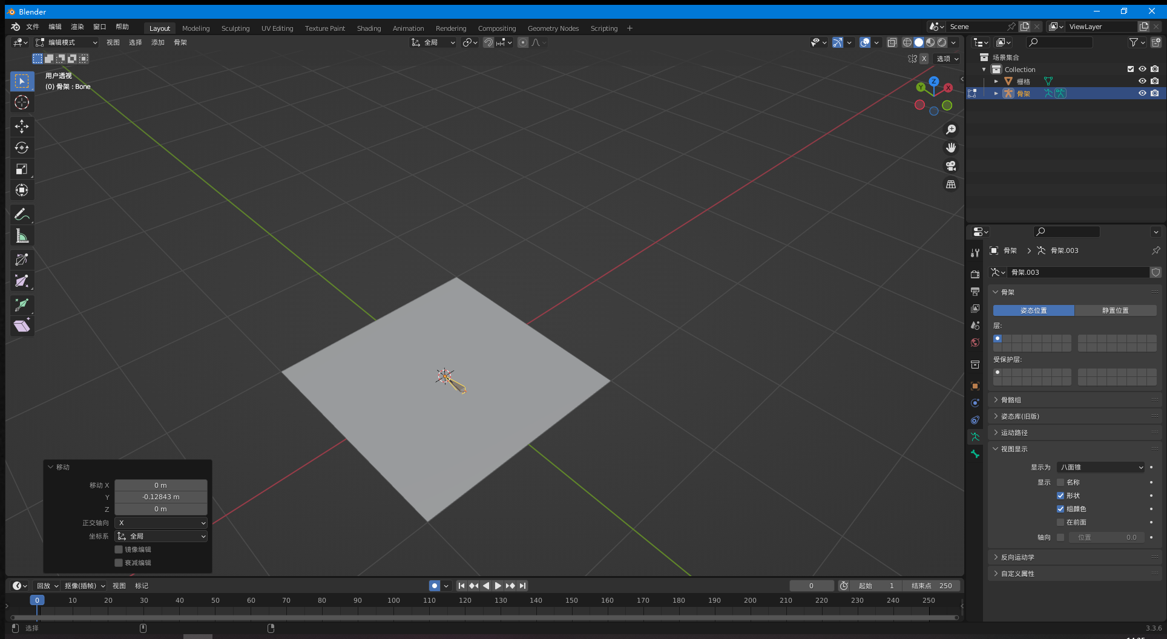The image size is (1167, 639).
Task: Jump to the timeline start frame
Action: 461,586
